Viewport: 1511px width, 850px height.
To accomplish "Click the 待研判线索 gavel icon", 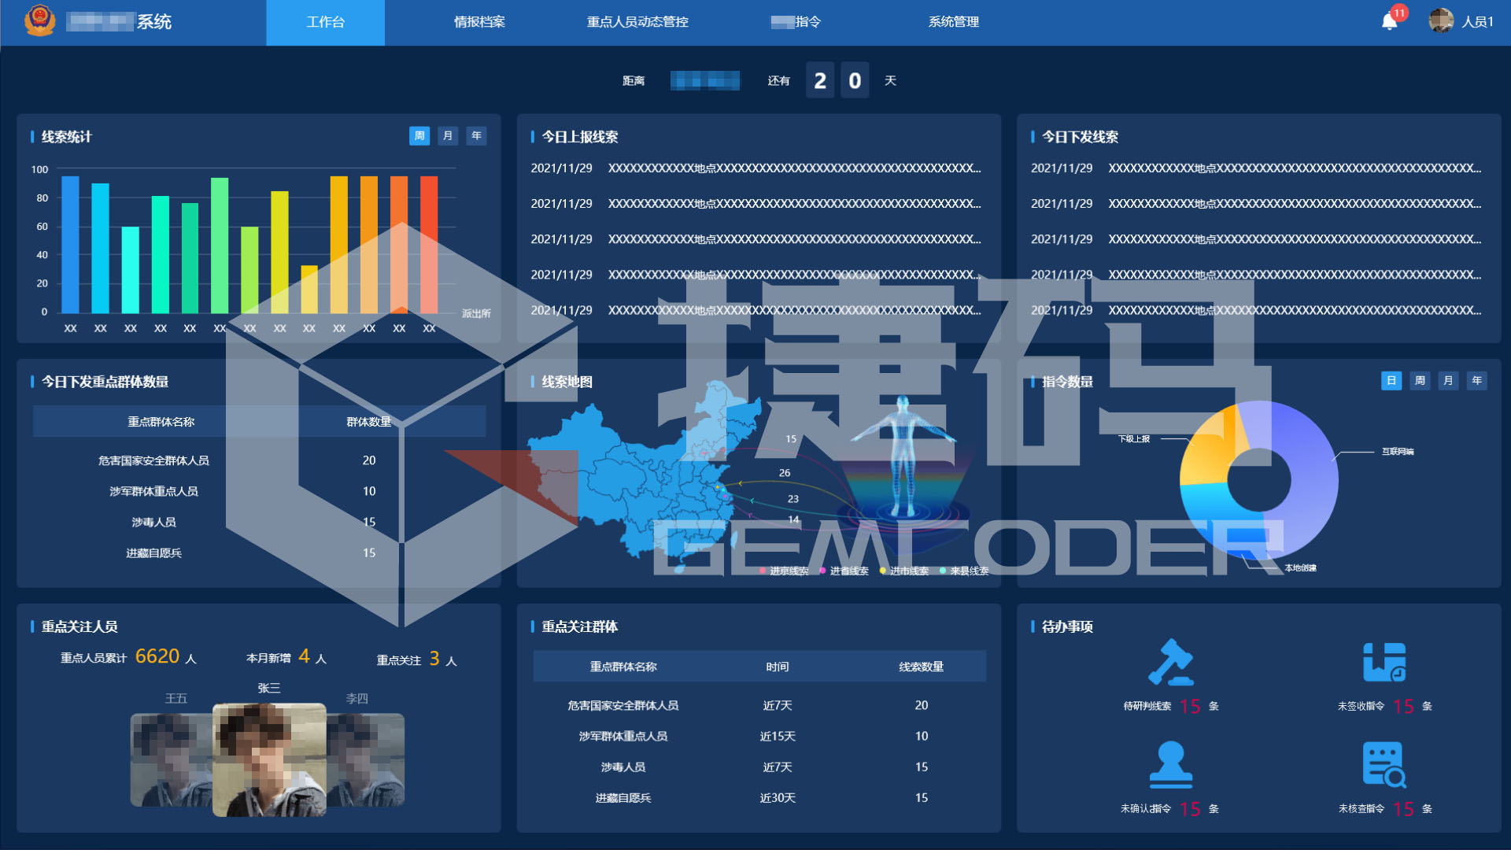I will tap(1170, 663).
